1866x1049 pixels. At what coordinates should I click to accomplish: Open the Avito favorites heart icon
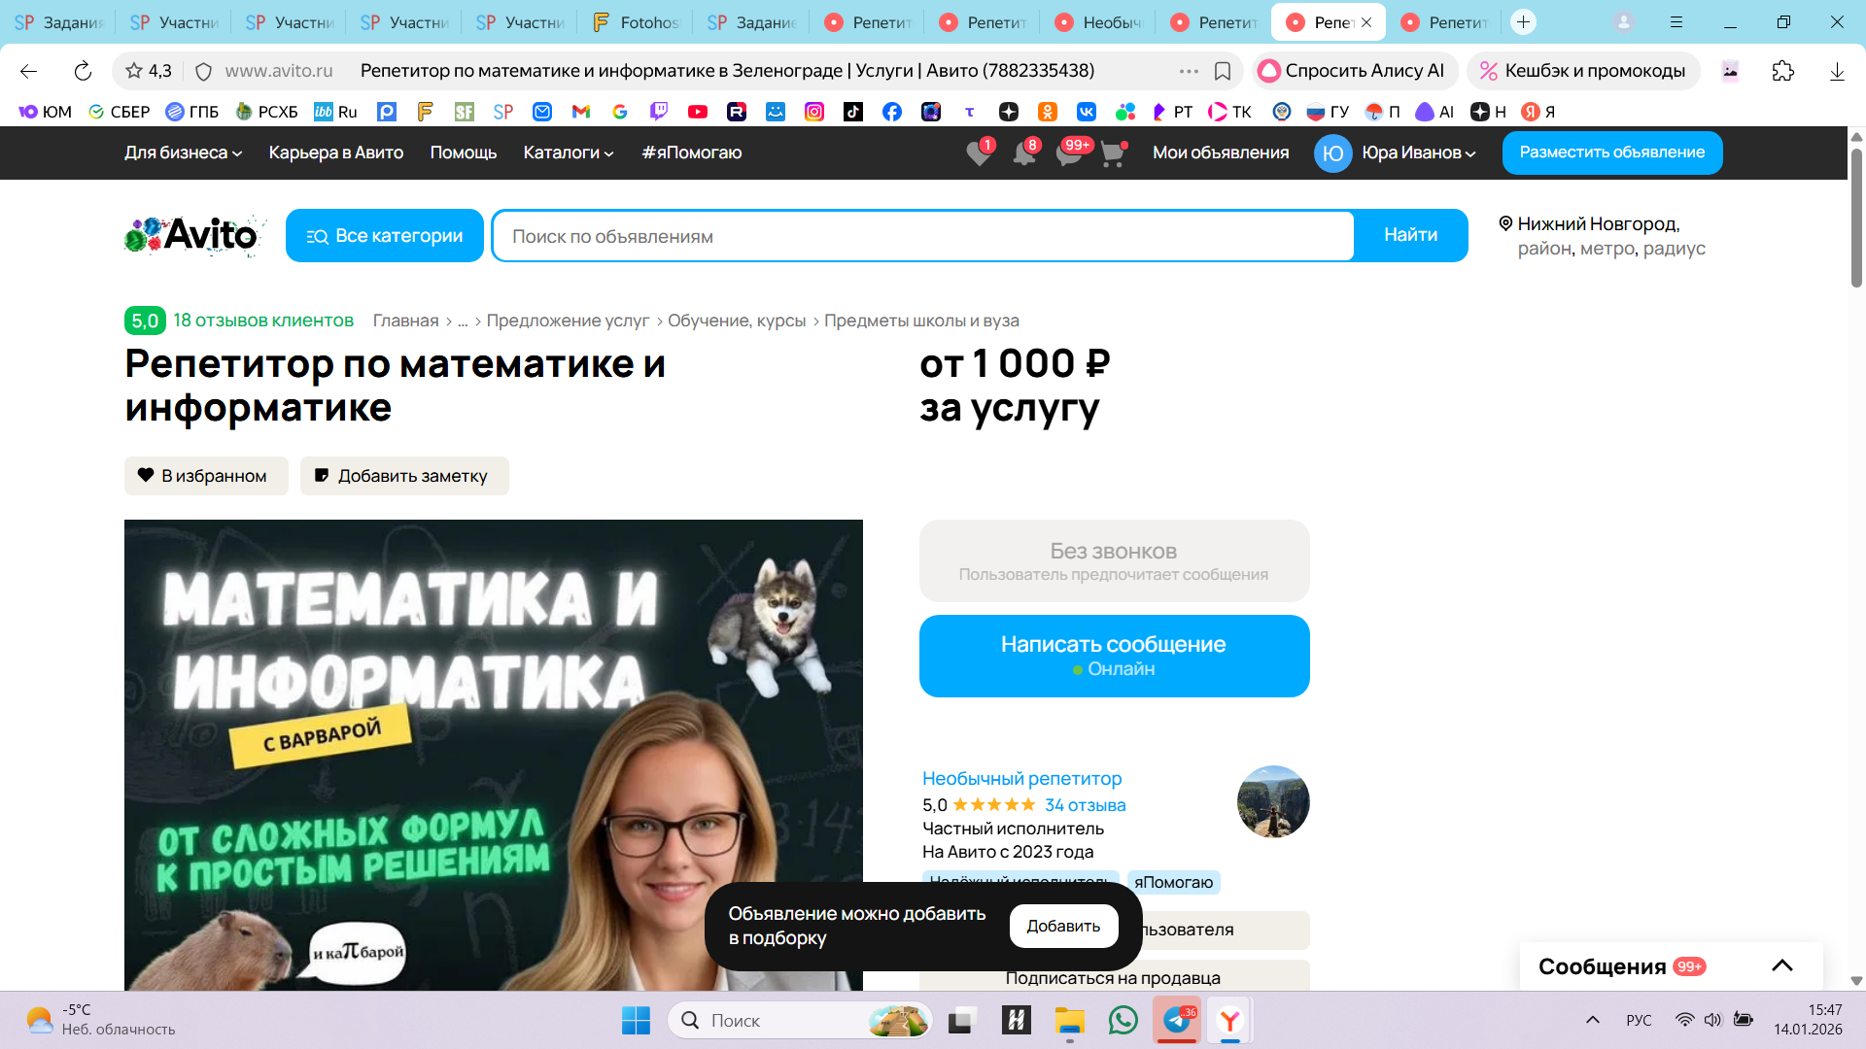point(979,153)
